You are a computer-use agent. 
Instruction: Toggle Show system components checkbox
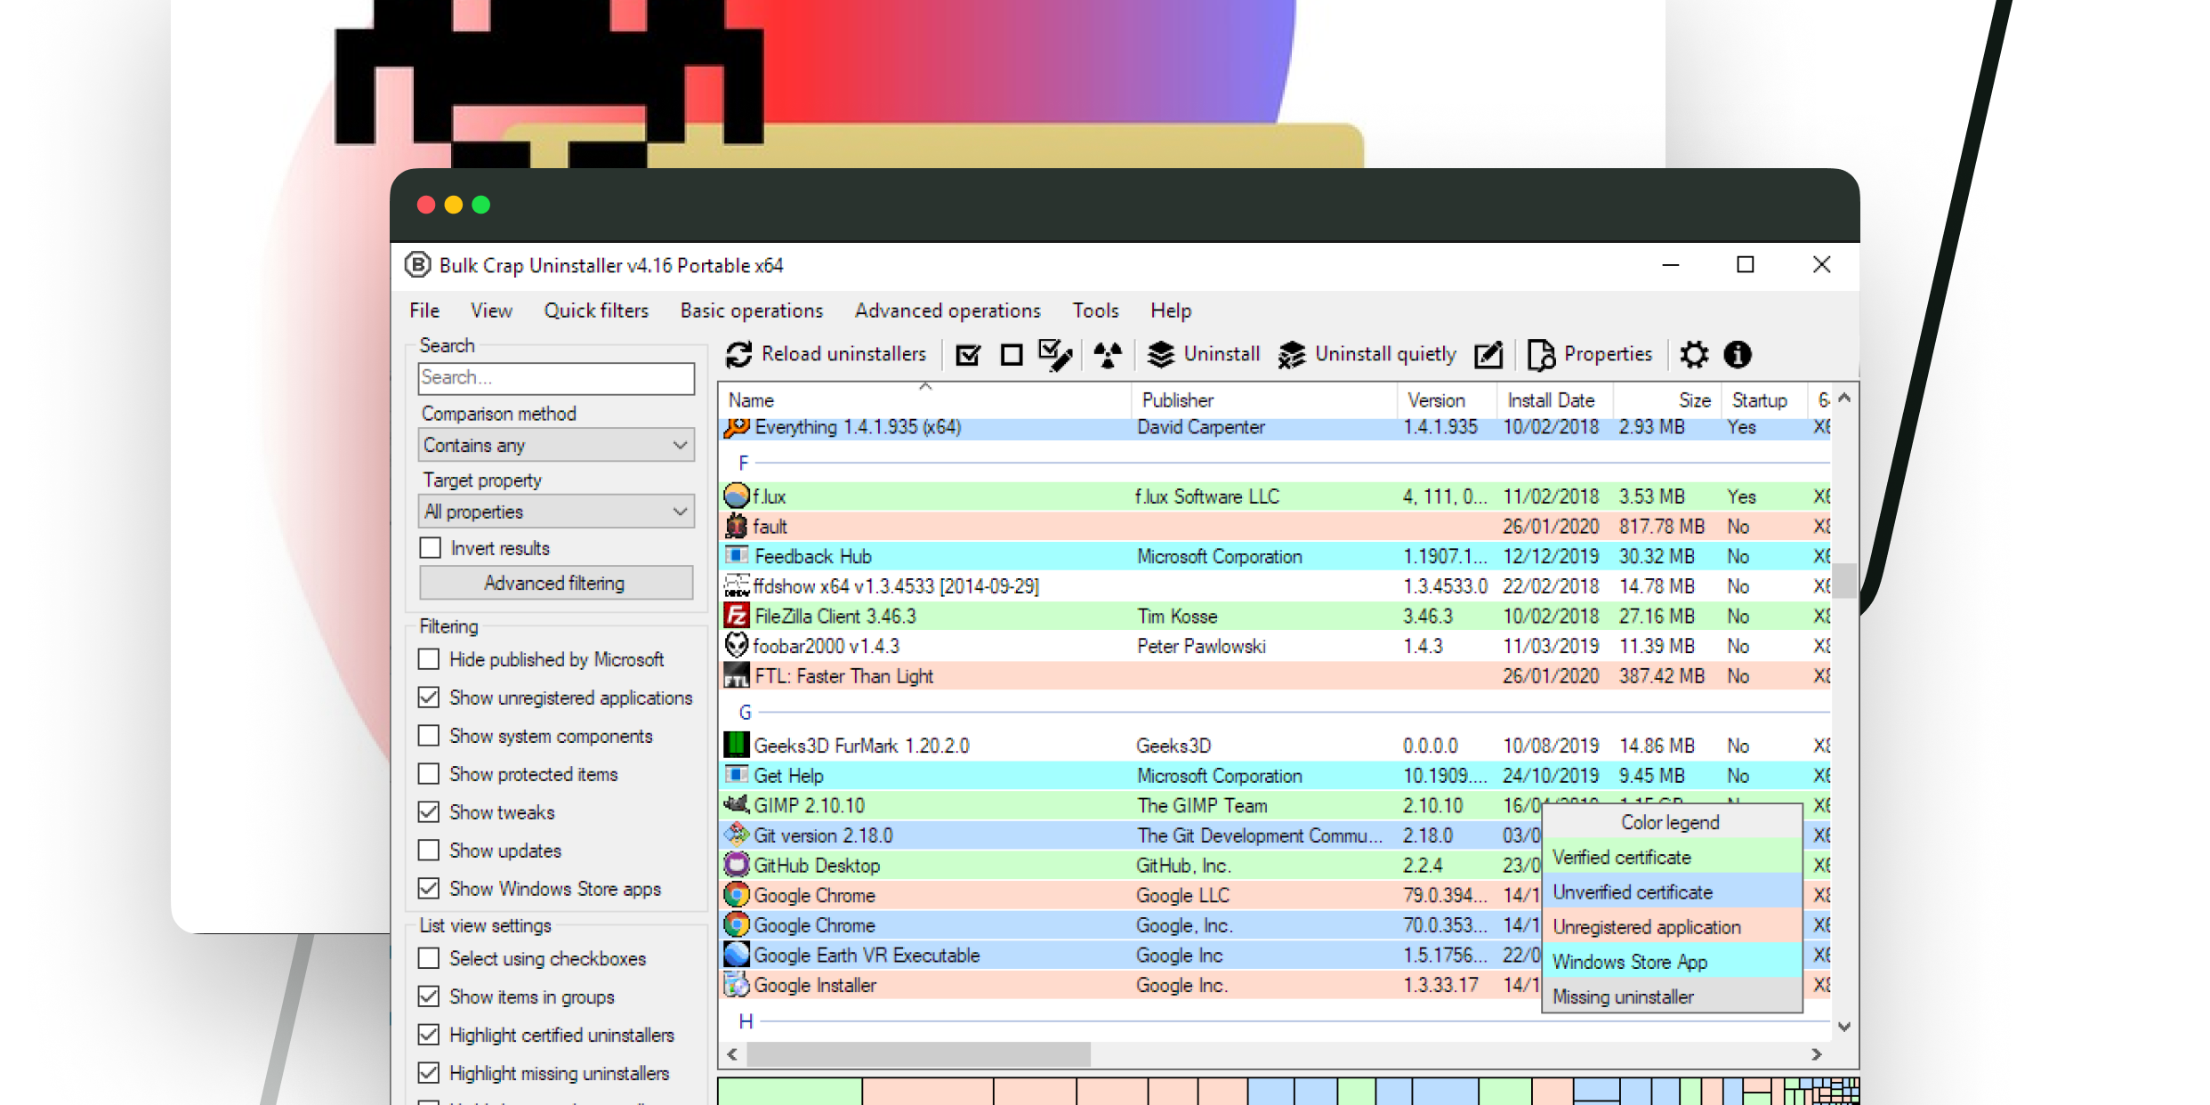click(x=429, y=736)
